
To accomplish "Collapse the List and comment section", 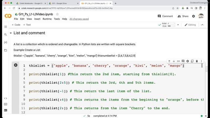I will click(x=11, y=33).
